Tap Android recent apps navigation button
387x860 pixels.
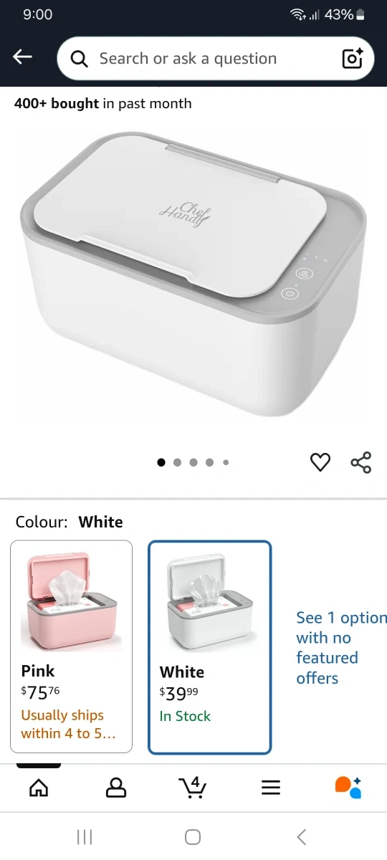point(85,836)
